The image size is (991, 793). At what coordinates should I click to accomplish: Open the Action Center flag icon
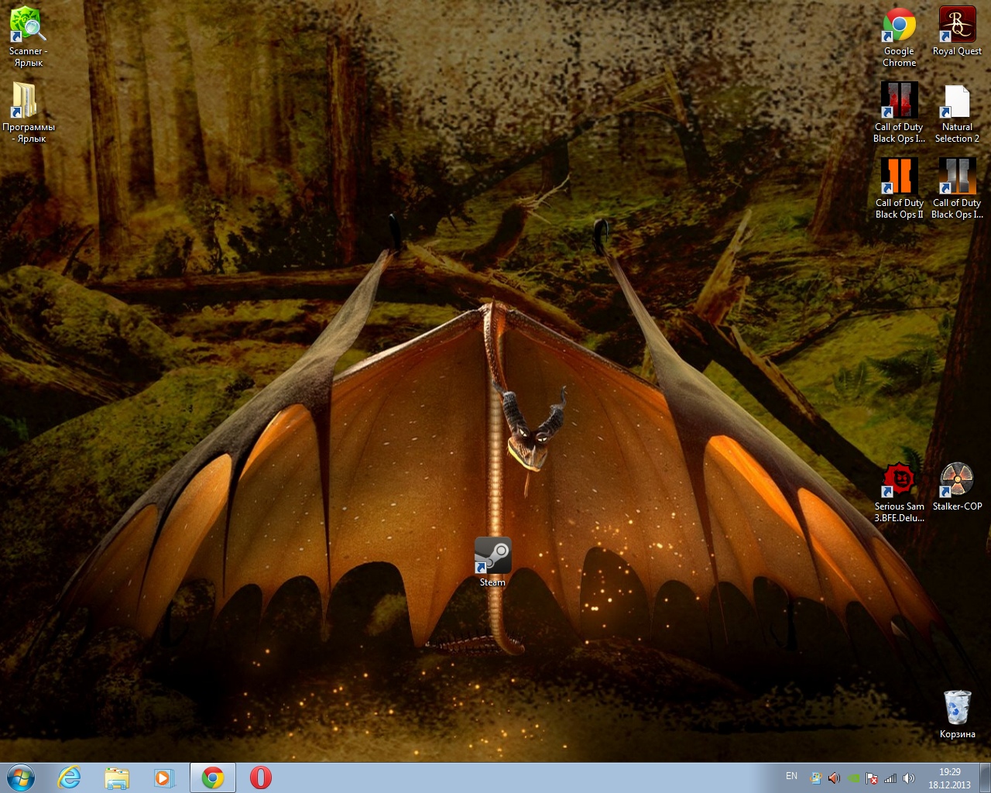click(x=872, y=778)
